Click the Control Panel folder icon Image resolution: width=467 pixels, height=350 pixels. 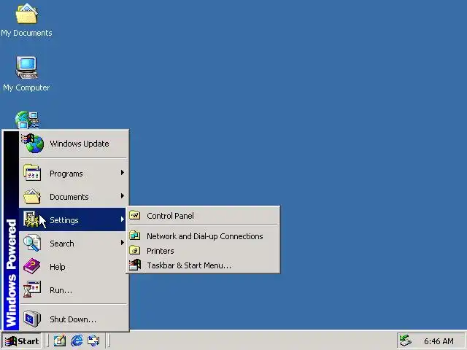[x=134, y=215]
